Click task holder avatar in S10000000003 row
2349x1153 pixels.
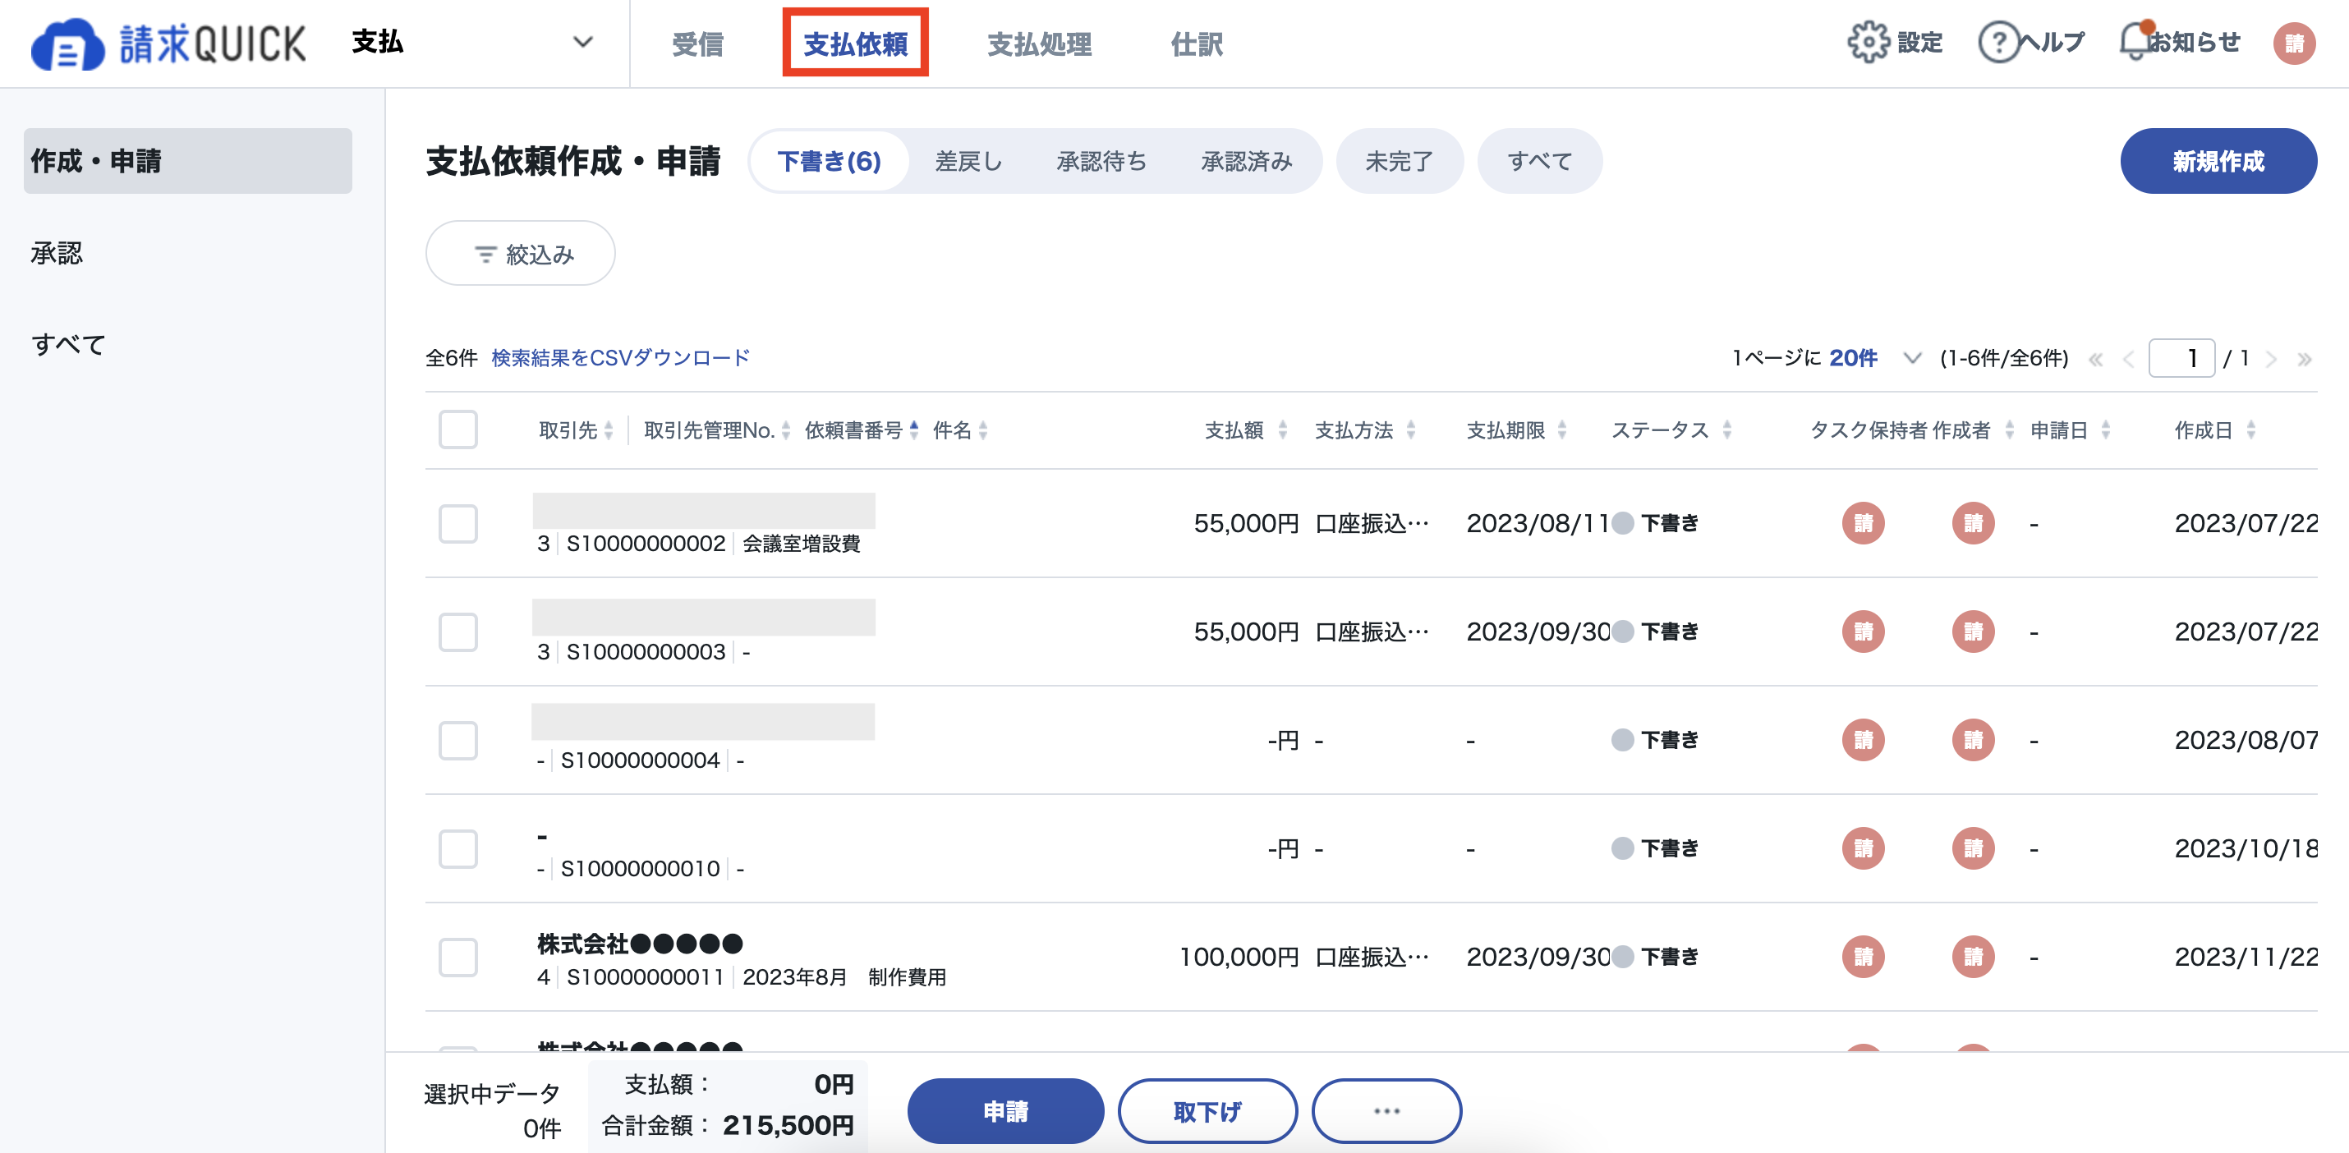[x=1863, y=632]
